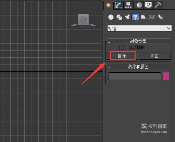Select the Lights category icon

point(127,17)
